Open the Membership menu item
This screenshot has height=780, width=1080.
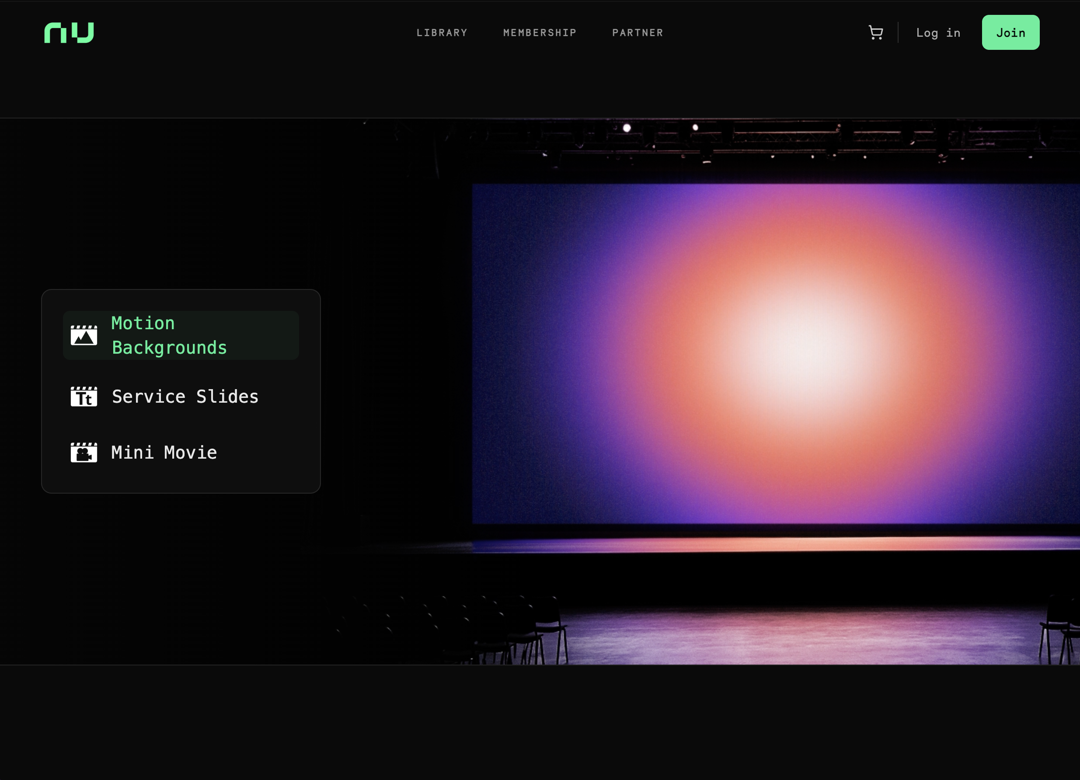(540, 33)
